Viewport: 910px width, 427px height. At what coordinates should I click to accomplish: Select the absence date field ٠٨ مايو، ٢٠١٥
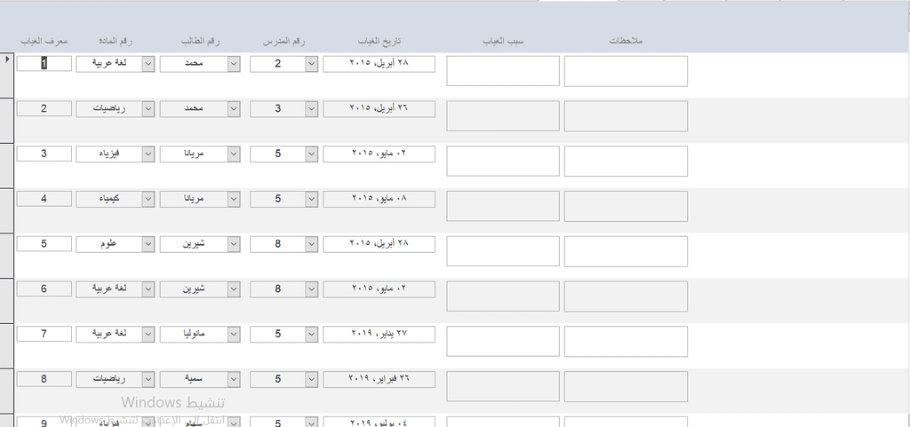[x=379, y=199]
